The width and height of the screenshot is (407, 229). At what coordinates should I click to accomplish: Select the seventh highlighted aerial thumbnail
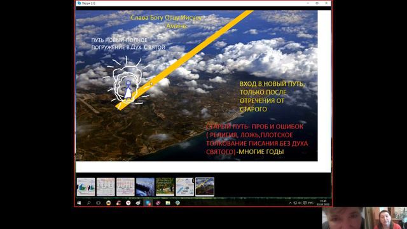click(x=205, y=186)
